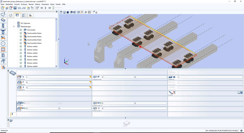Click the undo arrow in toolbar

pyautogui.click(x=19, y=8)
